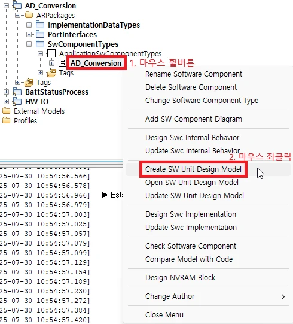Image resolution: width=293 pixels, height=324 pixels.
Task: Click the Tags folder icon under SwComponentTypes
Action: click(51, 73)
